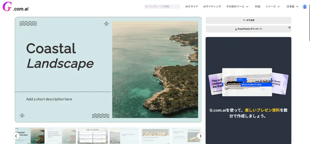Image resolution: width=310 pixels, height=144 pixels.
Task: Click the Coastal Landscape slide title
Action: pos(60,56)
